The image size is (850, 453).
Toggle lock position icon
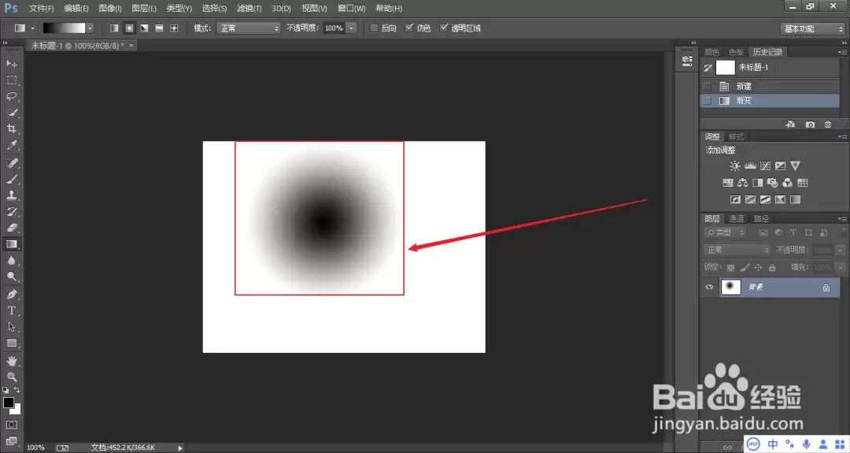(759, 267)
